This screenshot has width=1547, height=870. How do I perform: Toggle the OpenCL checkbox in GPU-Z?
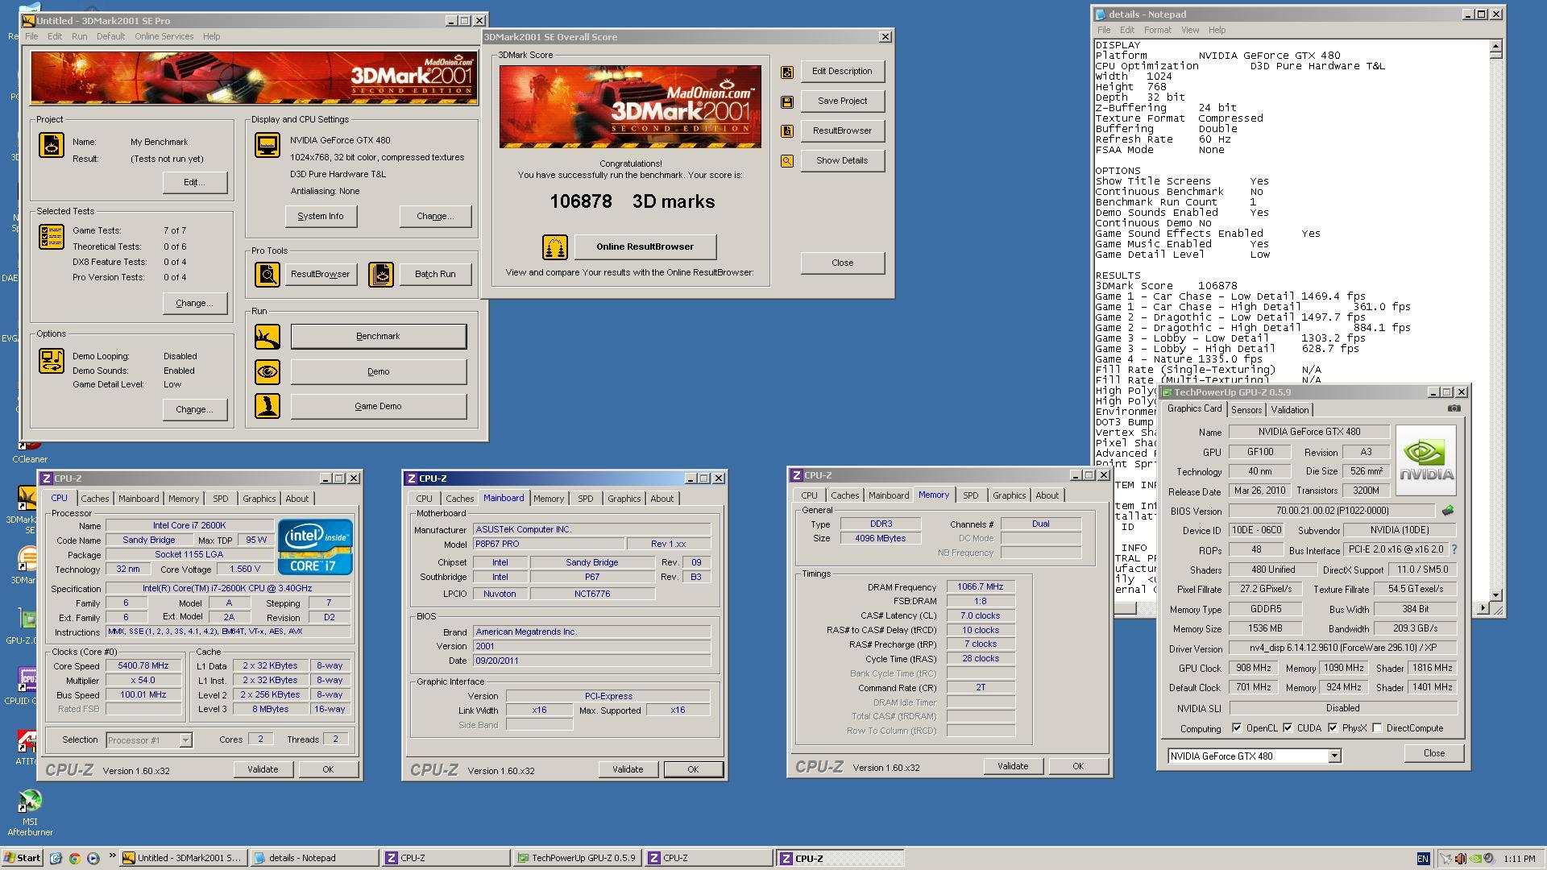click(1237, 727)
